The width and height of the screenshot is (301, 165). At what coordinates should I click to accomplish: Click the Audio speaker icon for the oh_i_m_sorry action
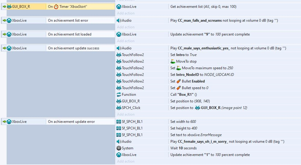click(x=119, y=142)
